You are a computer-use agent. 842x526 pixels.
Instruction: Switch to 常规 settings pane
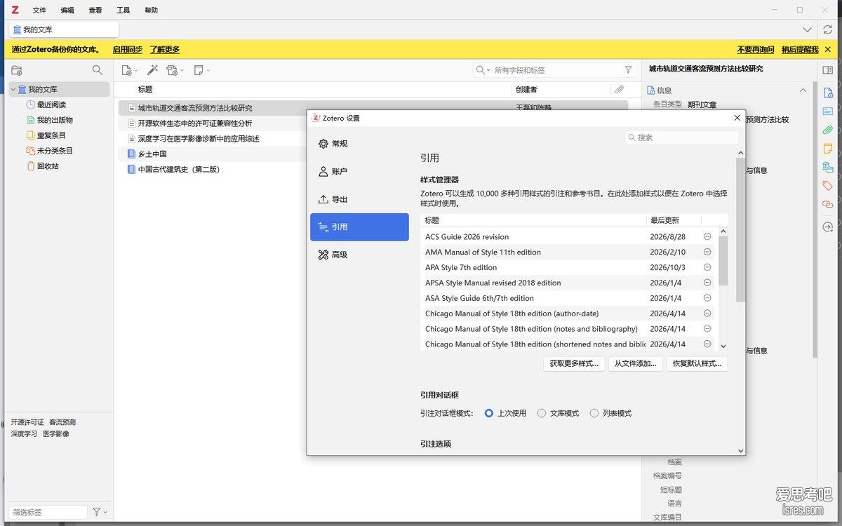(359, 144)
